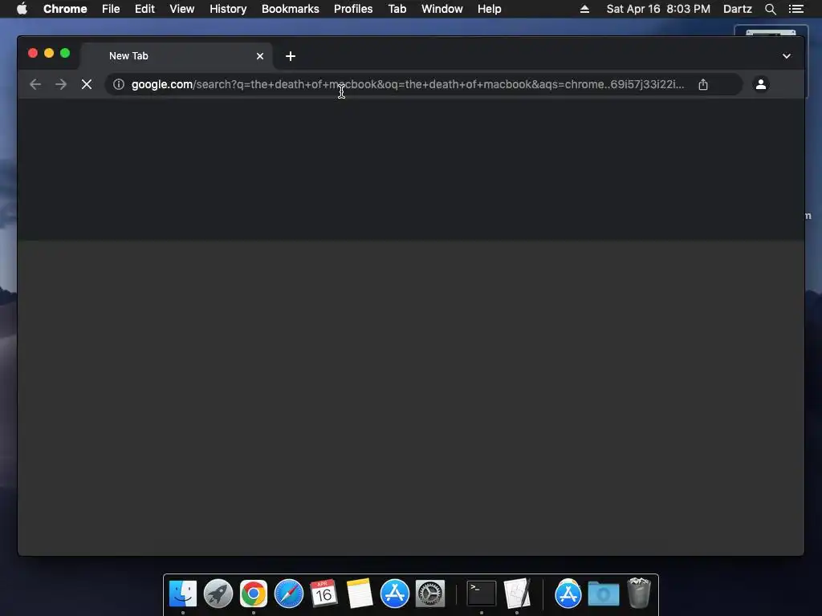Open the script editor pen-and-paper icon in Dock
Screen dimensions: 822x616
point(517,594)
